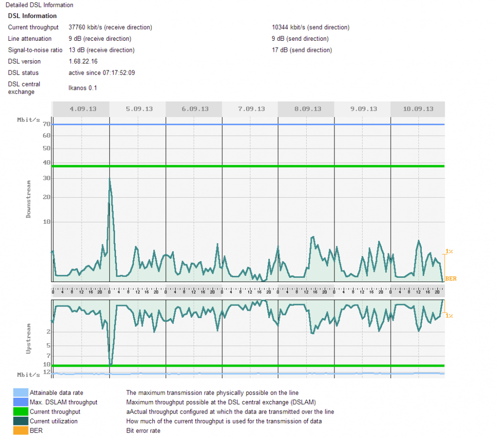Select the green Current throughput legend swatch
This screenshot has width=497, height=438.
pyautogui.click(x=20, y=412)
